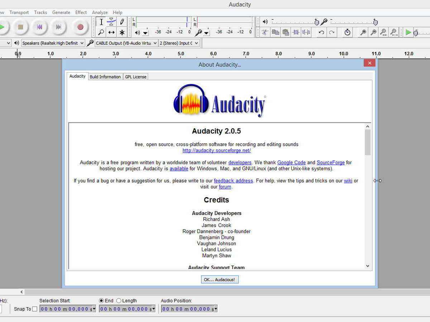Image resolution: width=430 pixels, height=322 pixels.
Task: Click the Cut scissors icon
Action: coord(265,32)
